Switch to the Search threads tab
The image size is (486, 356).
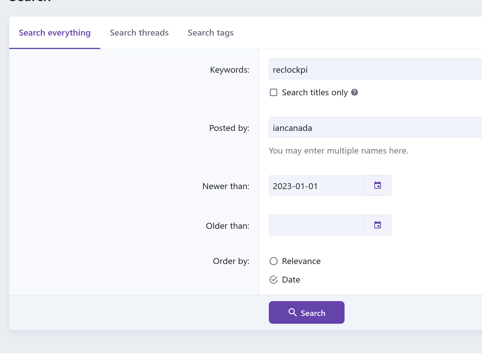pyautogui.click(x=139, y=33)
